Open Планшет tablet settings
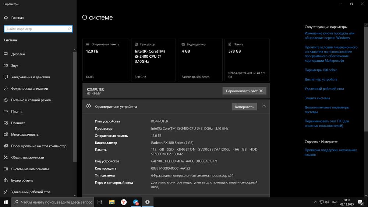The image size is (368, 207). 18,123
